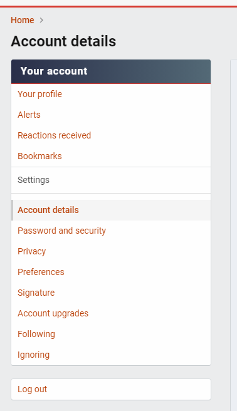Click the active-item marker bar beside Account details
Image resolution: width=237 pixels, height=411 pixels.
point(12,211)
